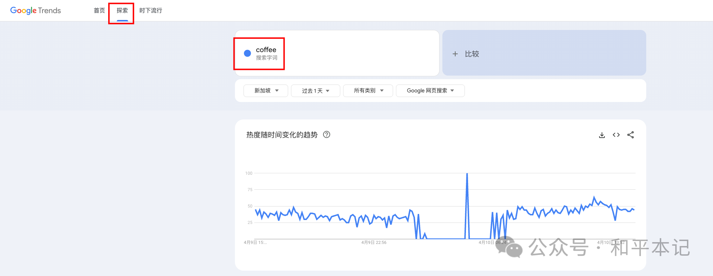Click the Google Trends logo

click(x=36, y=11)
